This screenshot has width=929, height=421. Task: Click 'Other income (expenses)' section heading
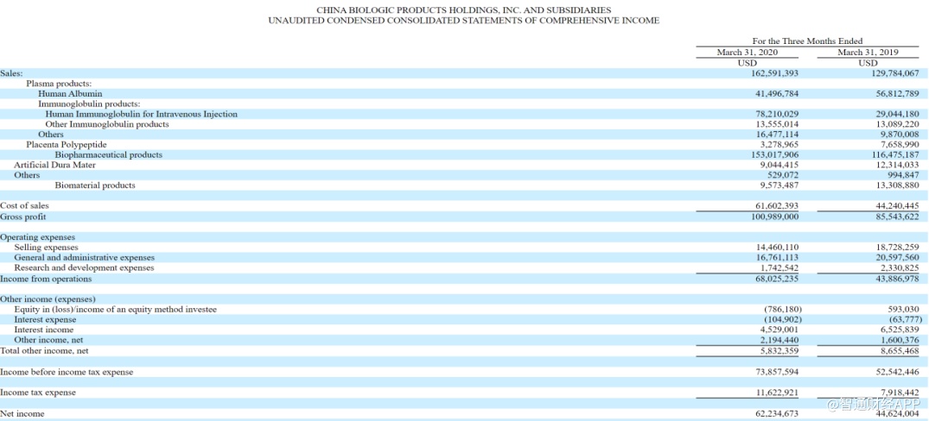pos(48,298)
